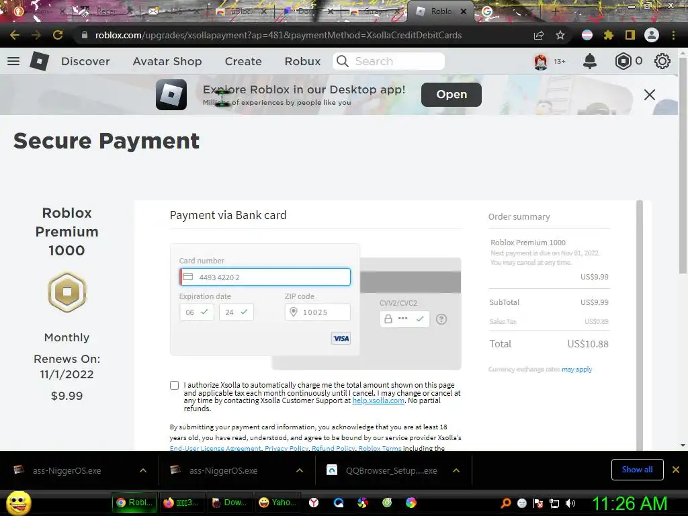688x516 pixels.
Task: Reload the page with the refresh icon
Action: (x=58, y=35)
